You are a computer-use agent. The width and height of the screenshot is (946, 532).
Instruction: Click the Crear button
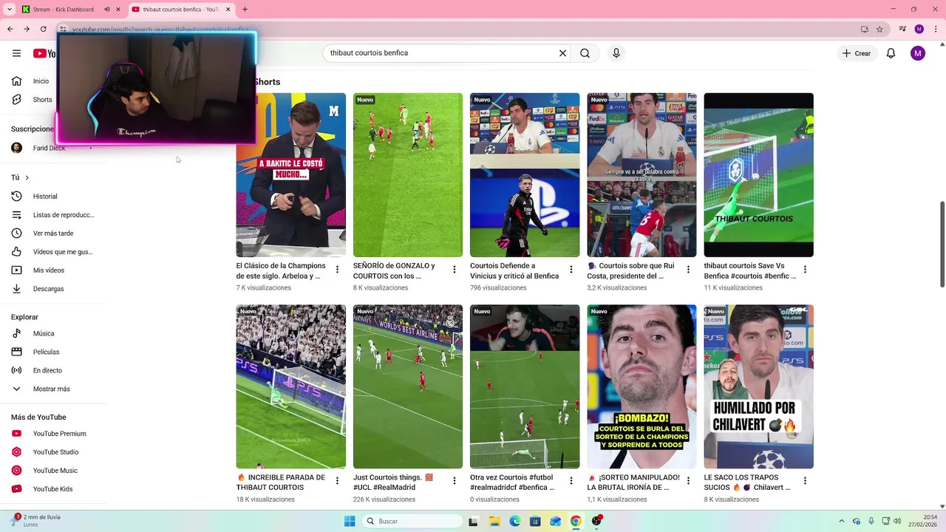click(856, 53)
